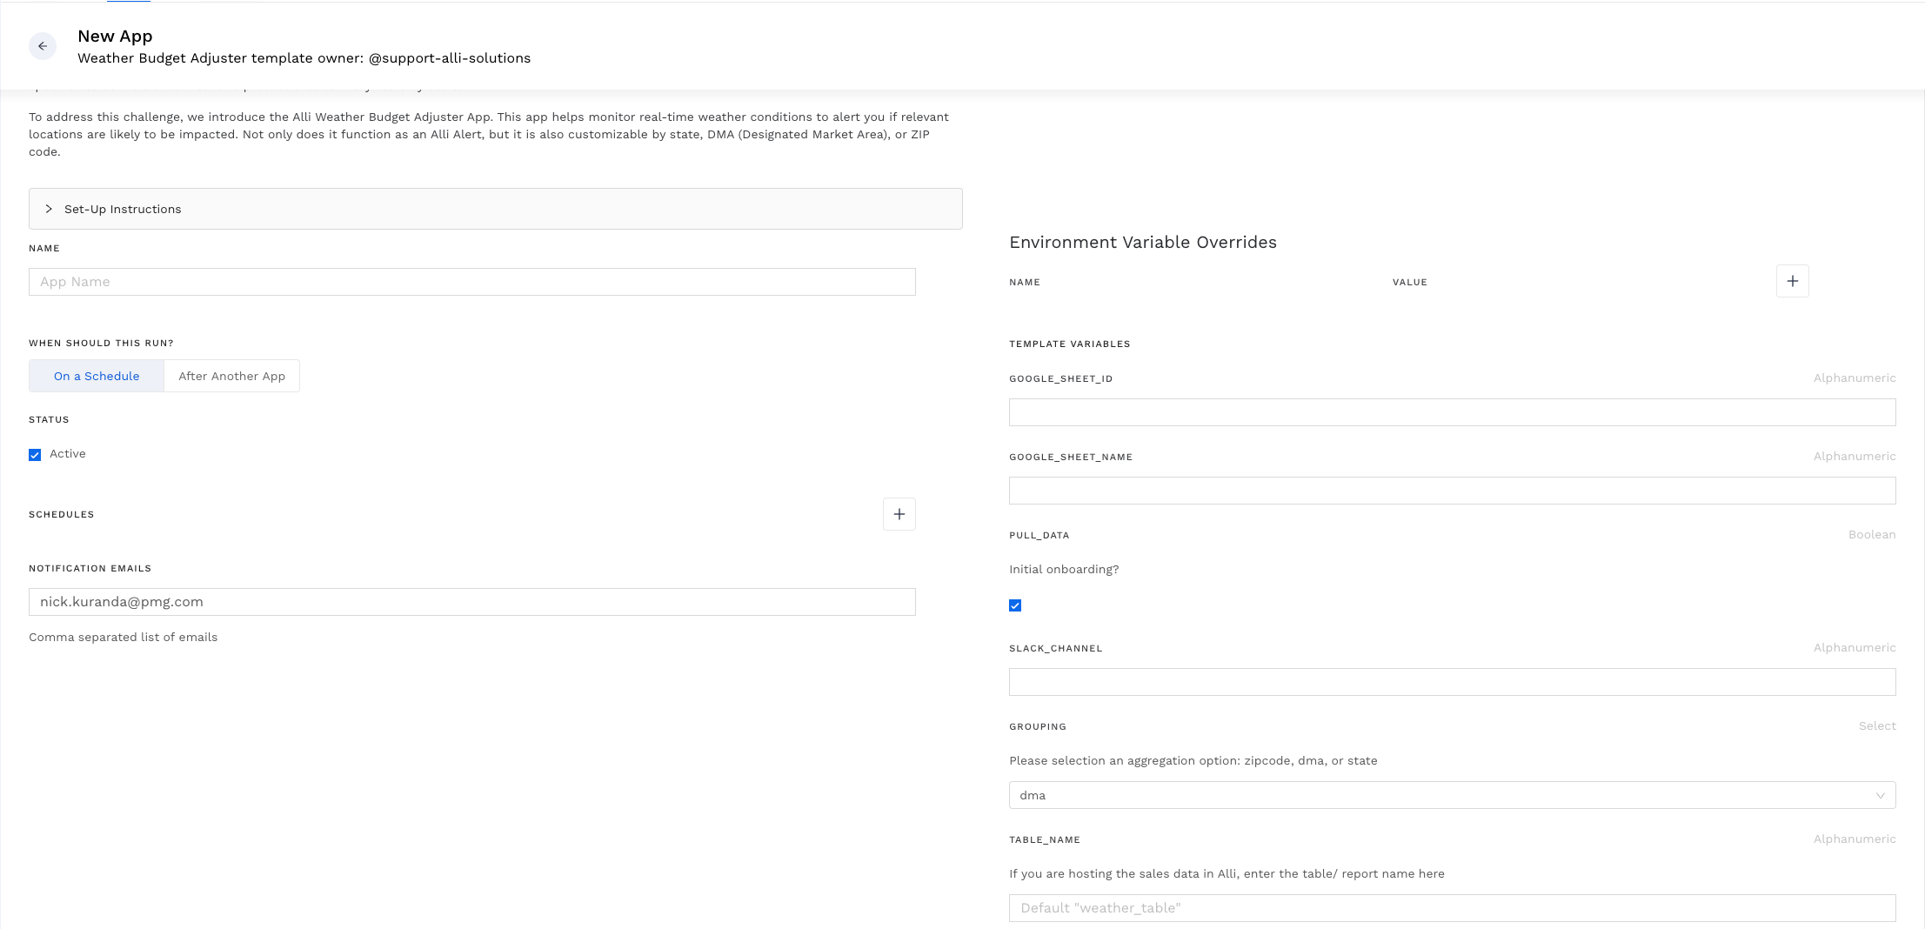Screen dimensions: 1925x929
Task: Click the back arrow next to New App
Action: click(43, 46)
